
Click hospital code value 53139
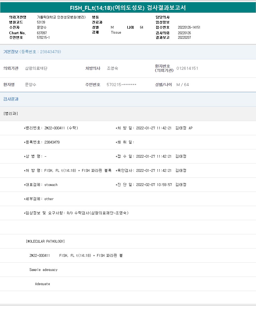click(x=41, y=22)
